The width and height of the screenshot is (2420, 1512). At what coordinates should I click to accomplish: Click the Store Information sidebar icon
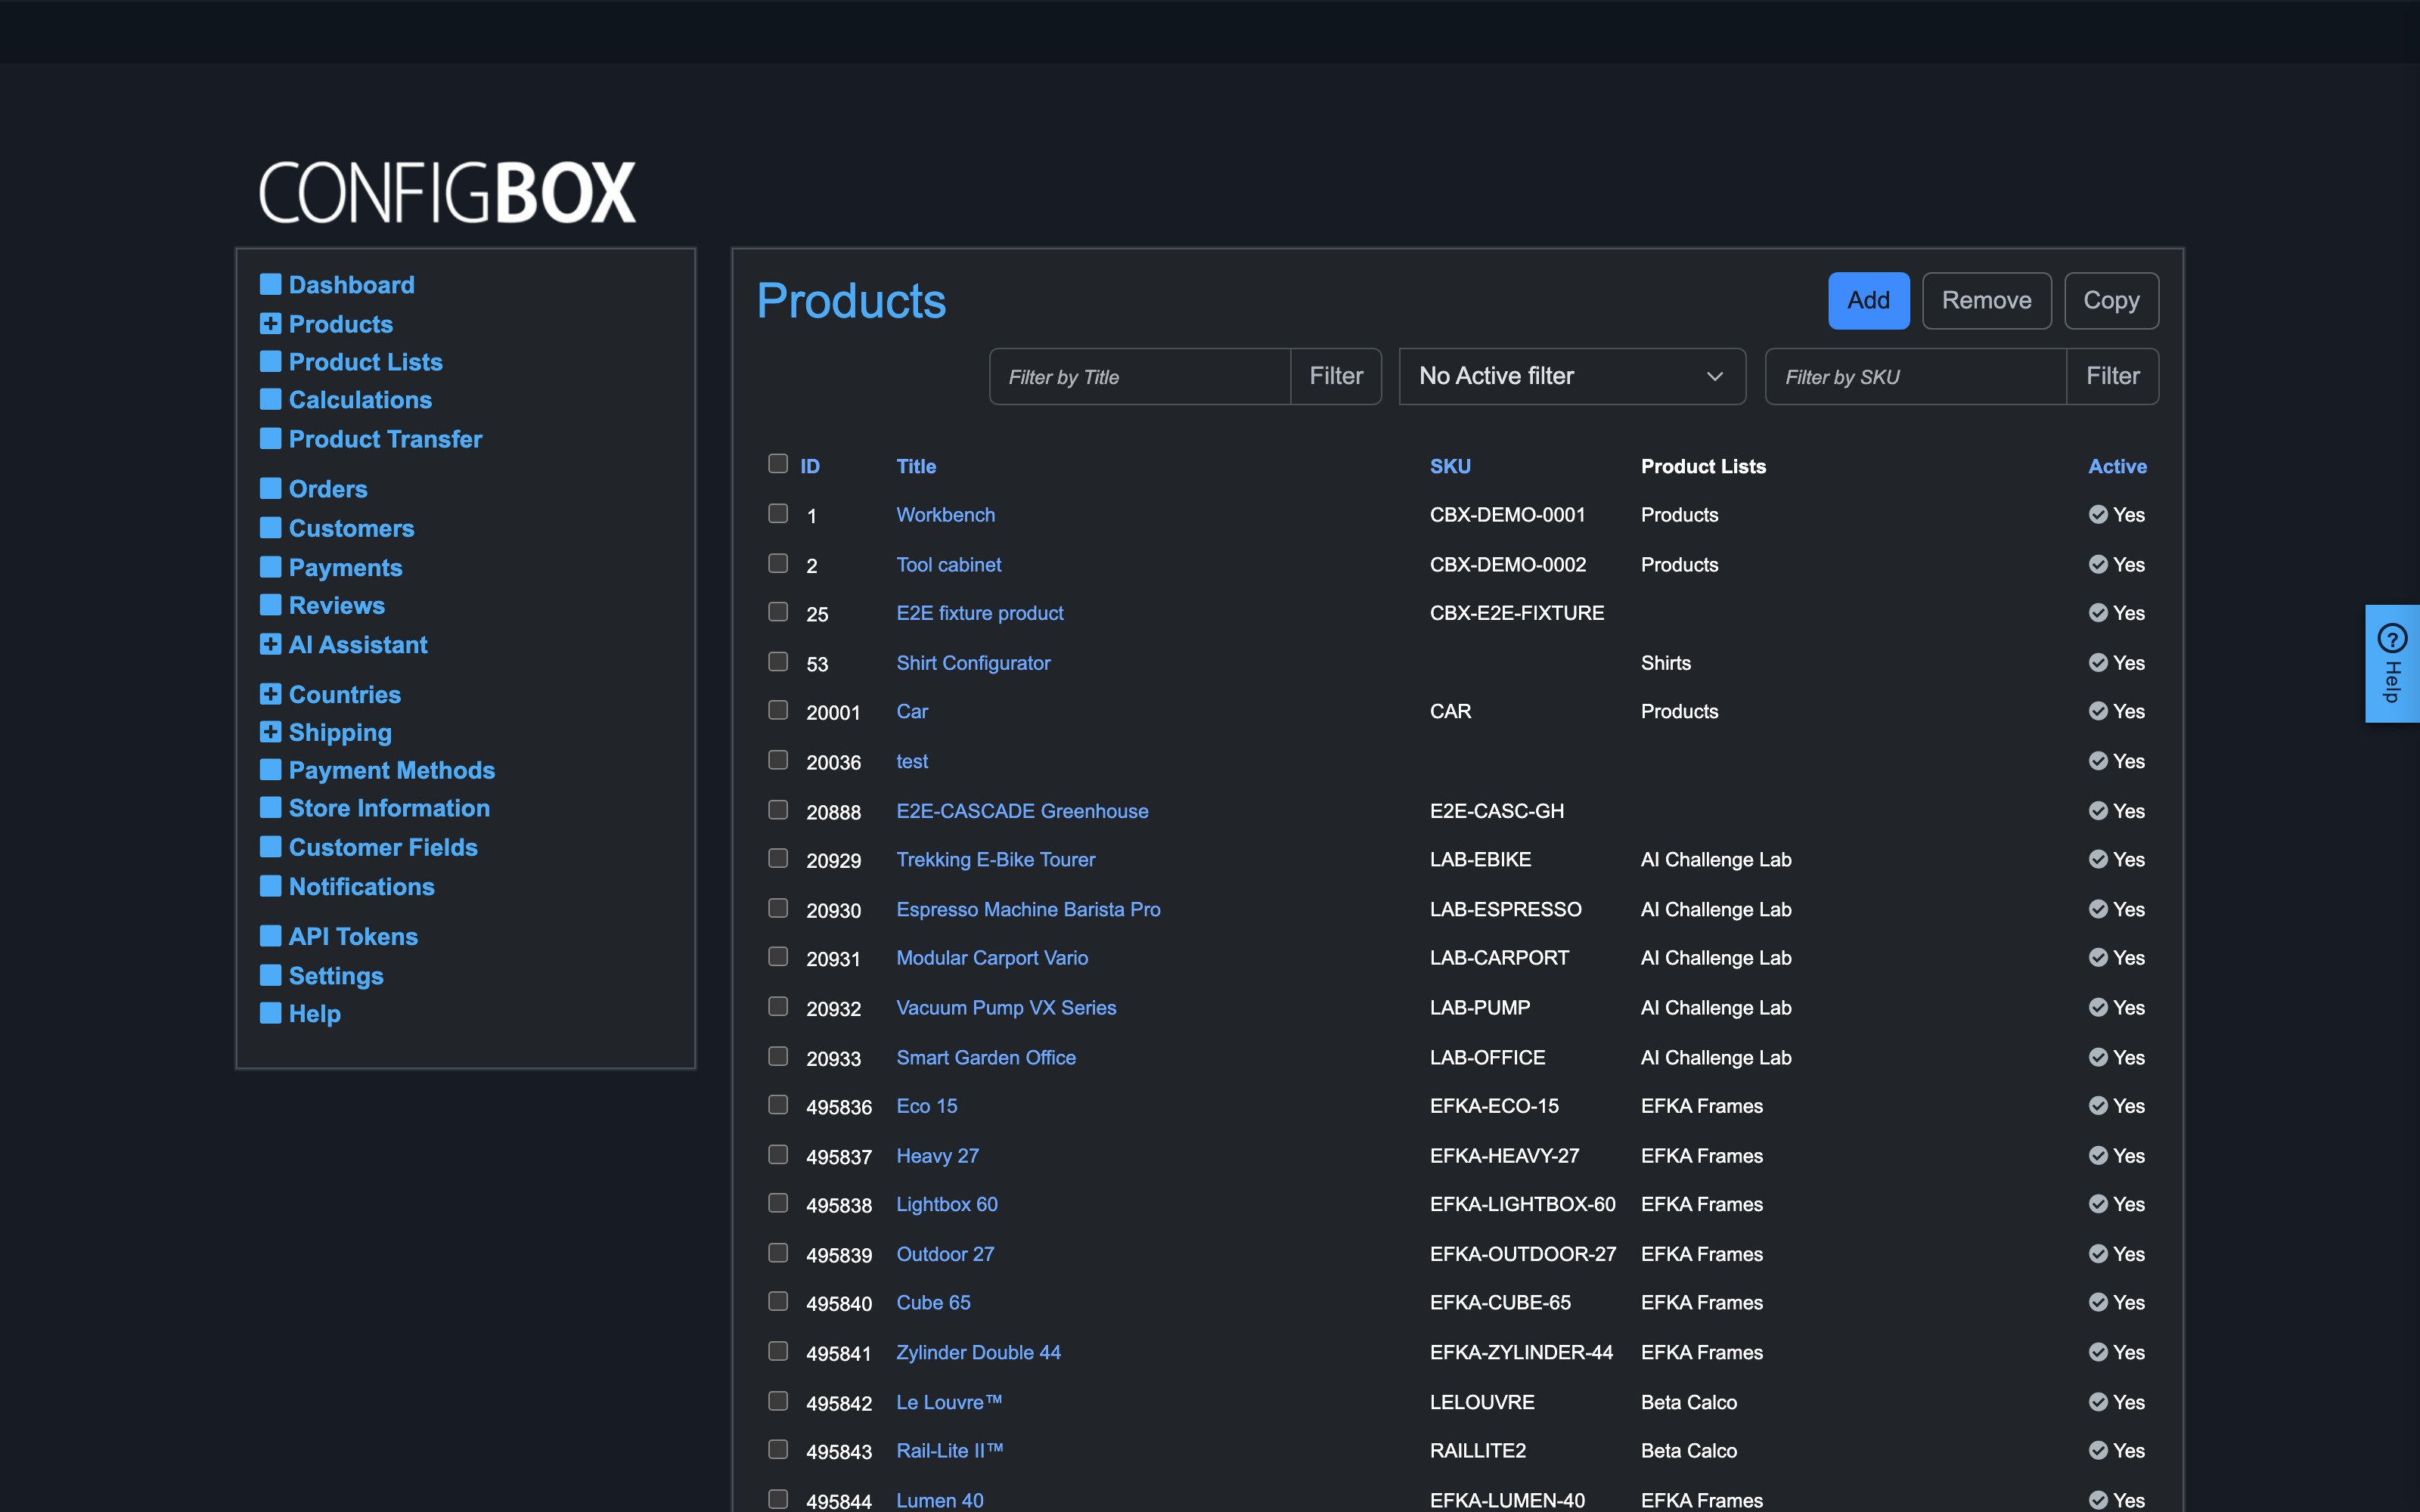click(x=270, y=808)
